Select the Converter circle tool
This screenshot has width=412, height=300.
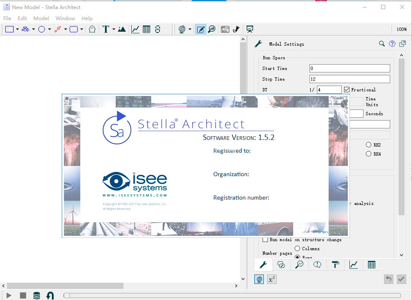pyautogui.click(x=42, y=29)
